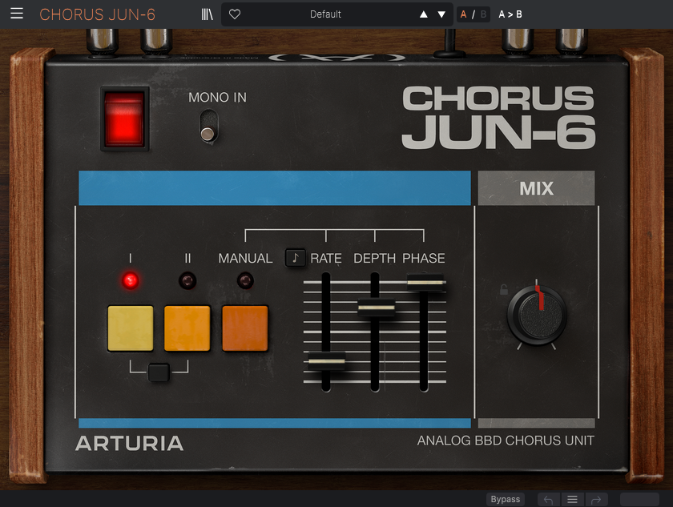673x507 pixels.
Task: Click the PHASE label
Action: pyautogui.click(x=424, y=258)
